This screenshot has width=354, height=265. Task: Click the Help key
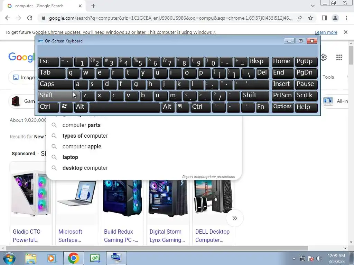[306, 107]
